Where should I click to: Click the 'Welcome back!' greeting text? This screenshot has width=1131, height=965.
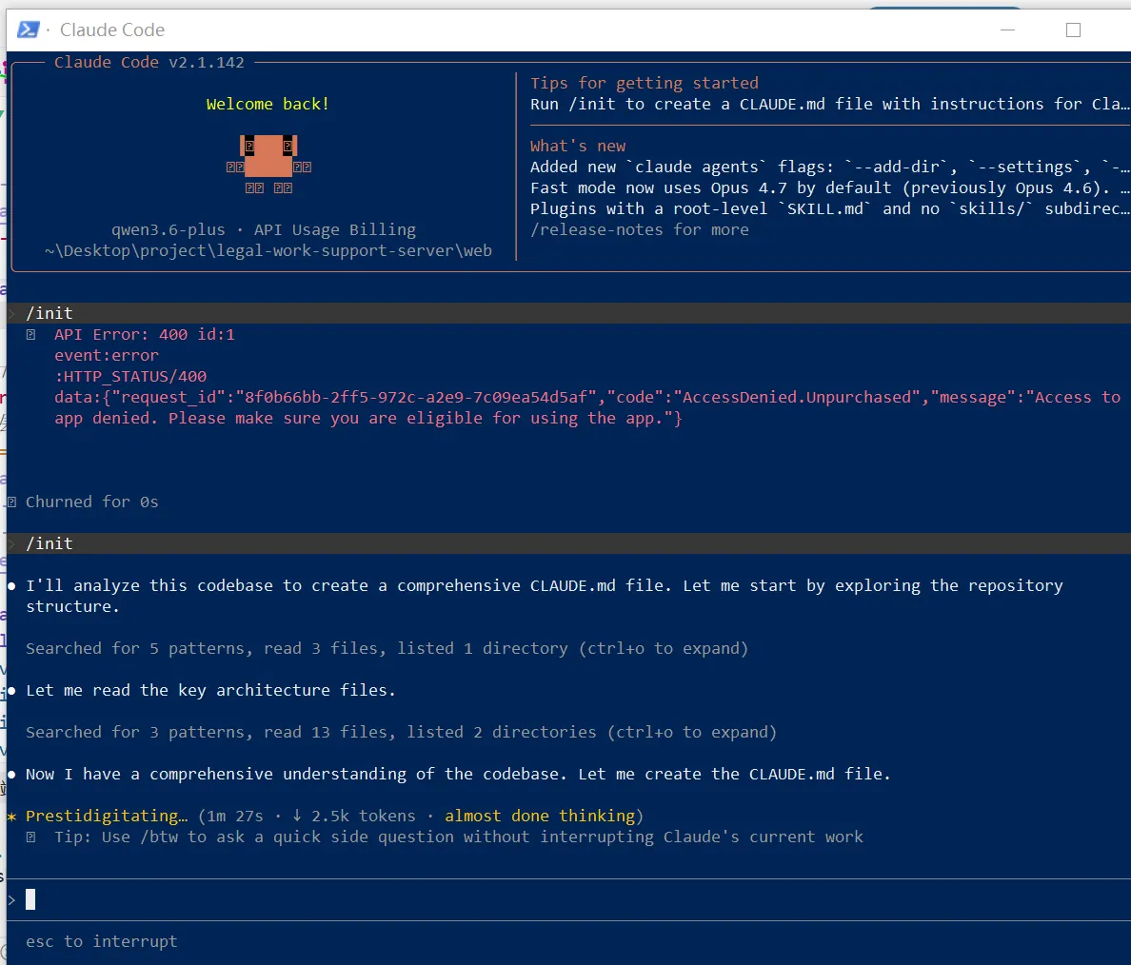(268, 104)
